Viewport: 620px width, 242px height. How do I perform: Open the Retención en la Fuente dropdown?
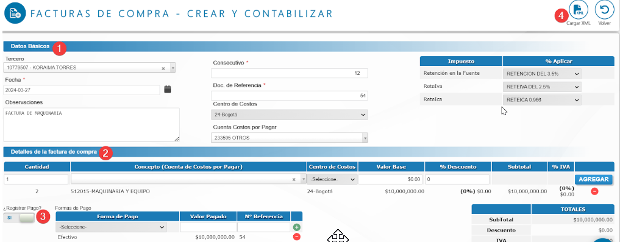542,74
